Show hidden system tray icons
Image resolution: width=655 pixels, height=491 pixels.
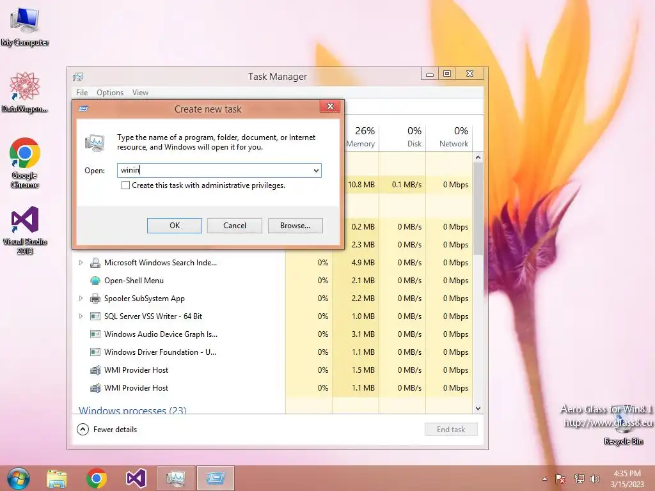[x=545, y=479]
